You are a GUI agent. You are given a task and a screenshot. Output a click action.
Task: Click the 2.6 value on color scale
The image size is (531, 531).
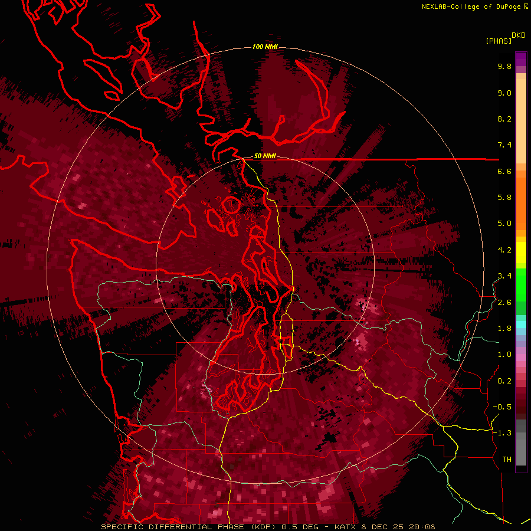(504, 303)
